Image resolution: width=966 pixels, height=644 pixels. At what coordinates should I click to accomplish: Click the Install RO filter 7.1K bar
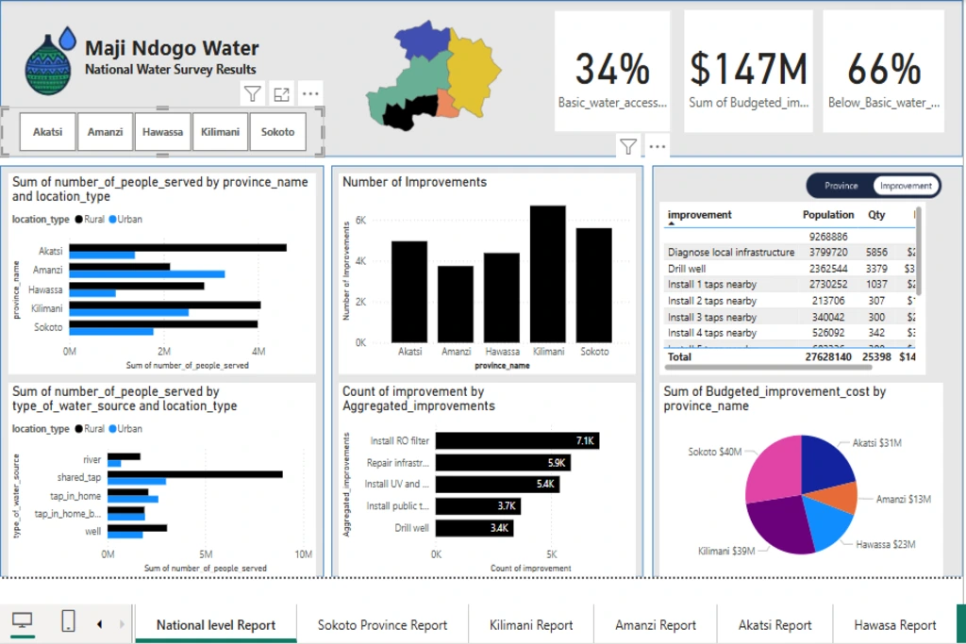click(x=517, y=441)
